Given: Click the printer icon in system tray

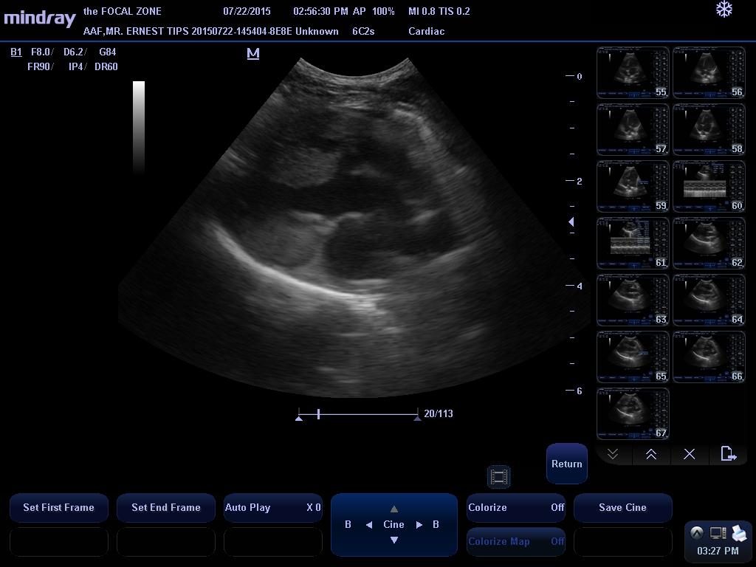Looking at the screenshot, I should [x=739, y=533].
